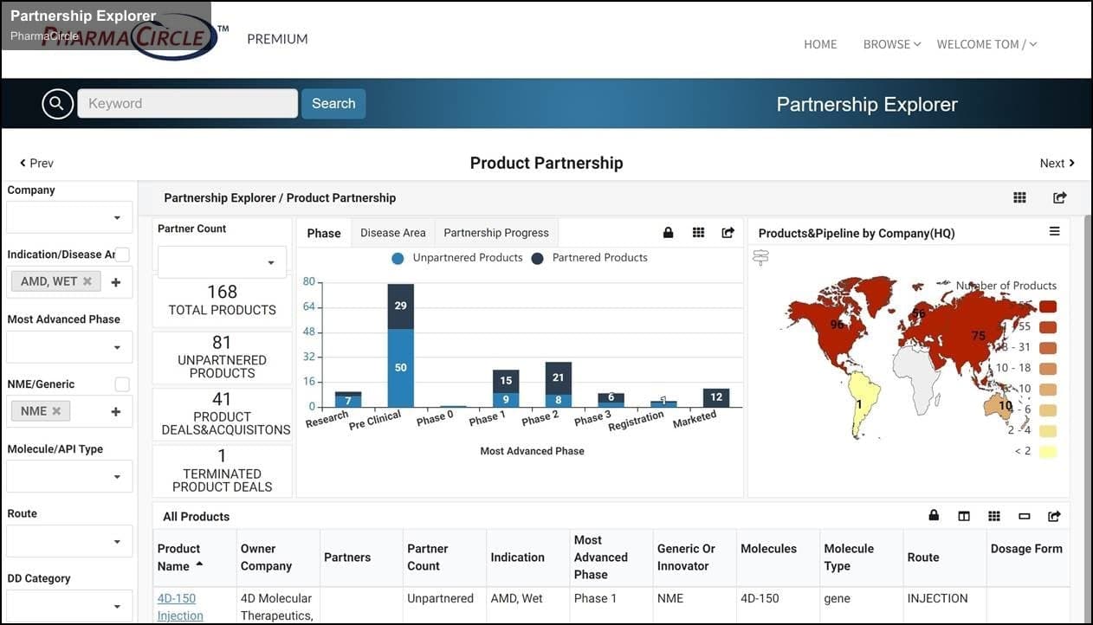Add NME/Generic filter with plus icon
This screenshot has width=1093, height=625.
tap(116, 412)
